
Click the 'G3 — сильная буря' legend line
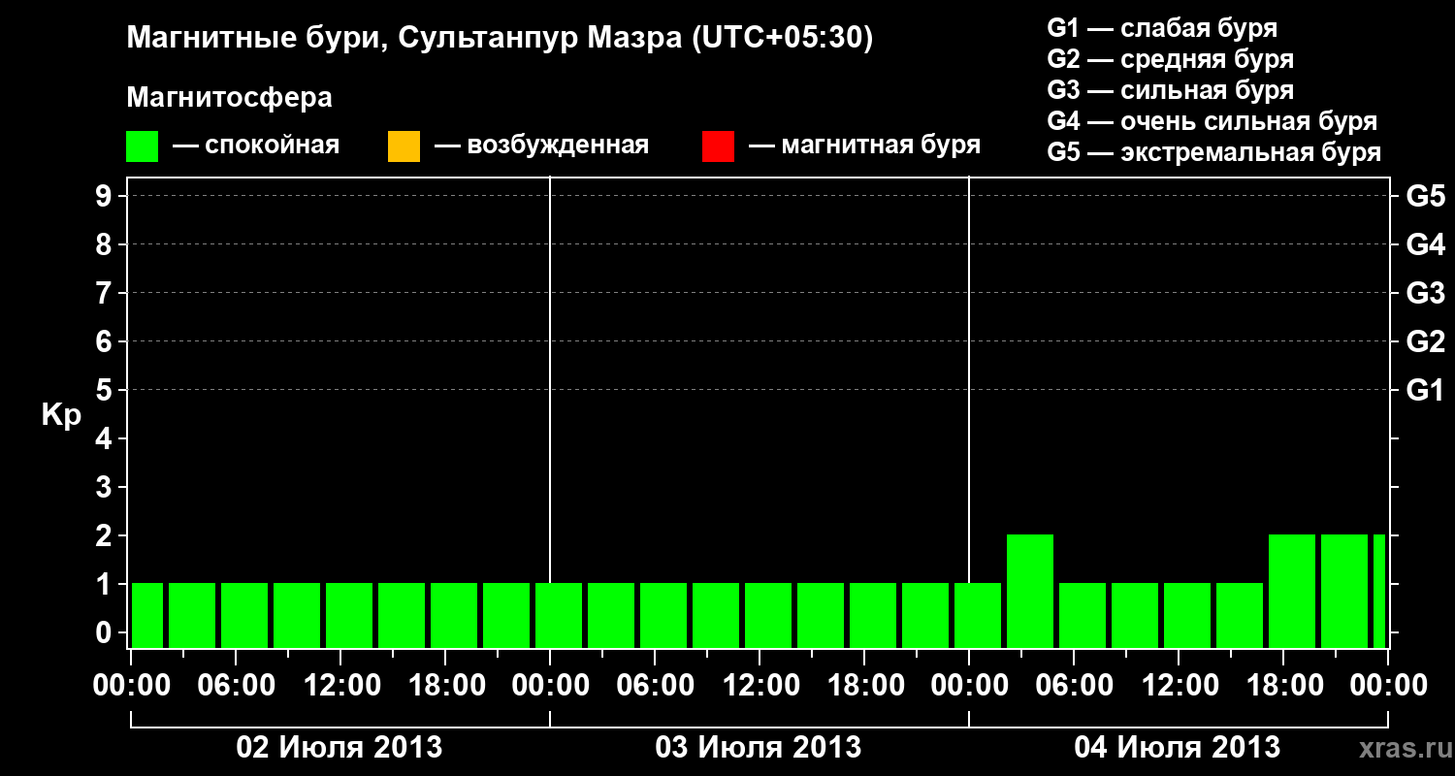(1171, 90)
